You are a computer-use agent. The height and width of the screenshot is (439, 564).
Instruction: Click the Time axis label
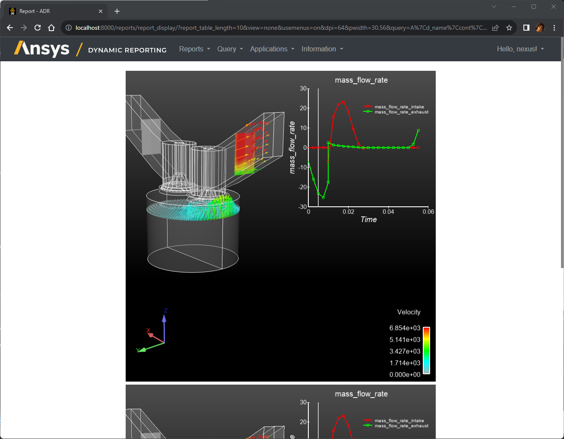(x=369, y=219)
